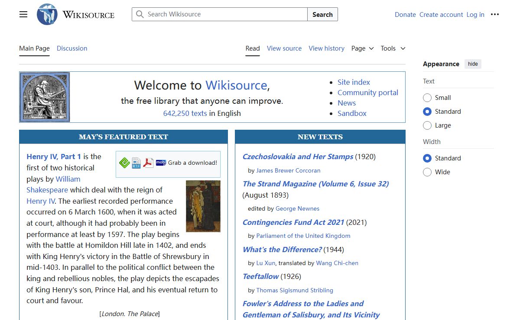The width and height of the screenshot is (520, 320).
Task: Select Small text size
Action: click(427, 98)
